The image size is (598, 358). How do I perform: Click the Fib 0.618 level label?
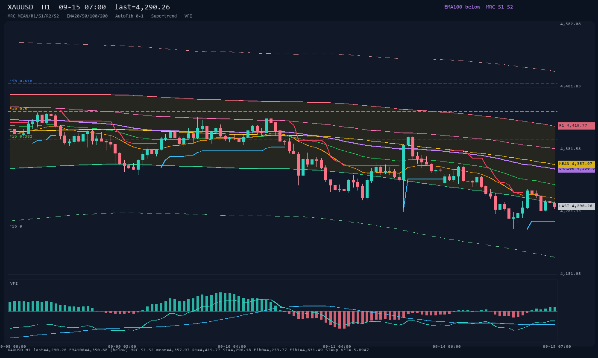21,81
